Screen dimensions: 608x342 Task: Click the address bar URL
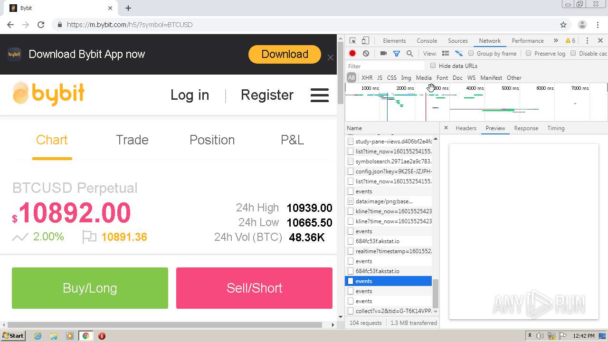[x=130, y=25]
